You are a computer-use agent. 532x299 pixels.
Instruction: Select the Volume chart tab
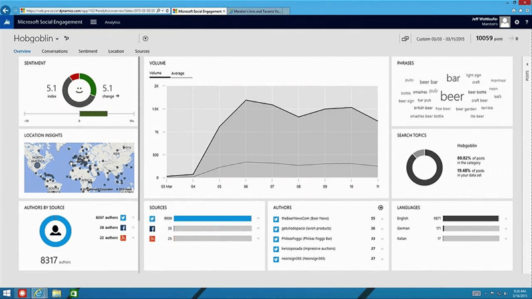(x=156, y=73)
